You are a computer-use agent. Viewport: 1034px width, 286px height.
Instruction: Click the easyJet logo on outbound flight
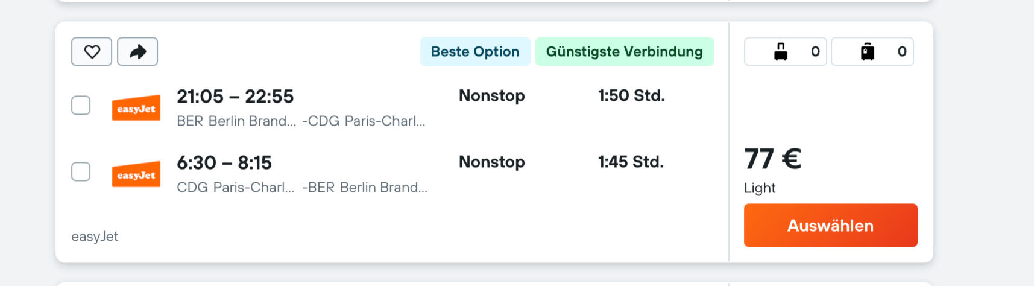(136, 109)
